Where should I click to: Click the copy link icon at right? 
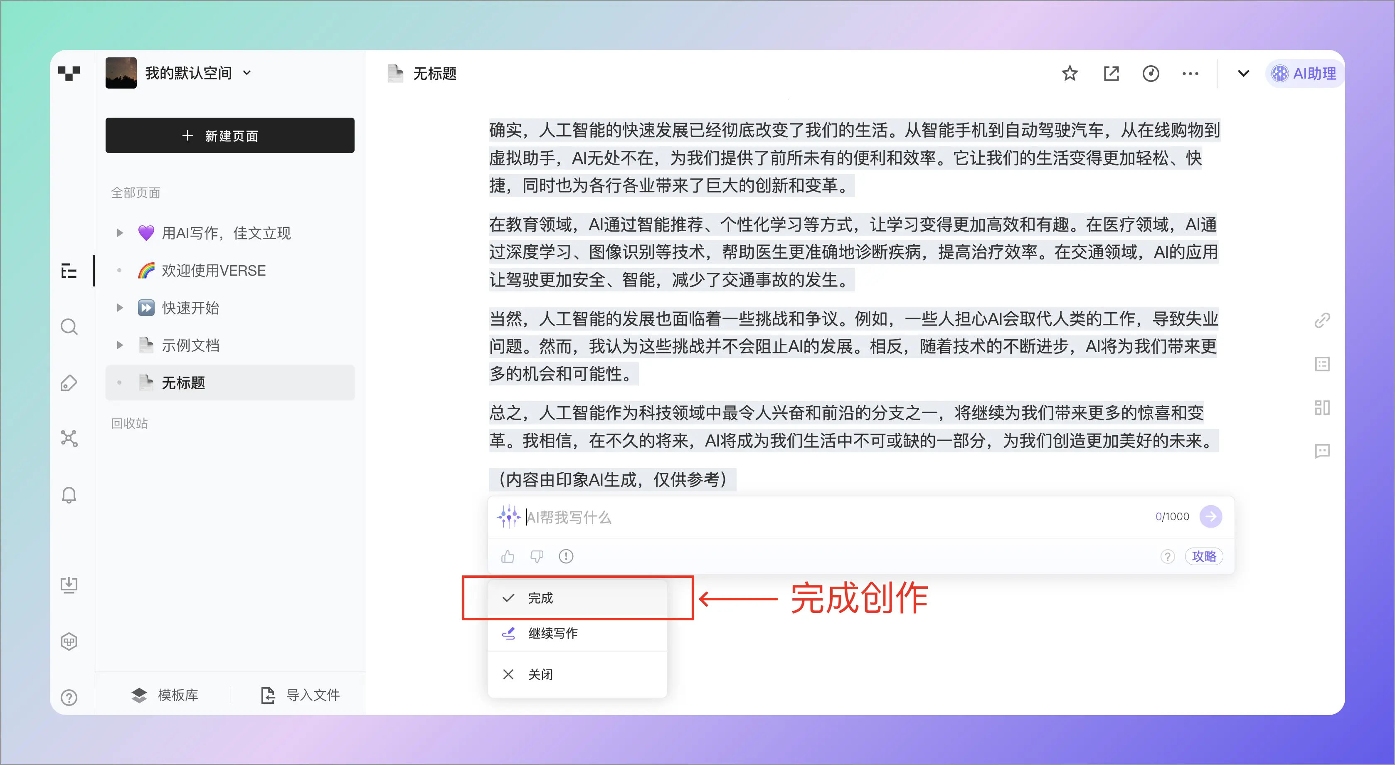(x=1322, y=320)
